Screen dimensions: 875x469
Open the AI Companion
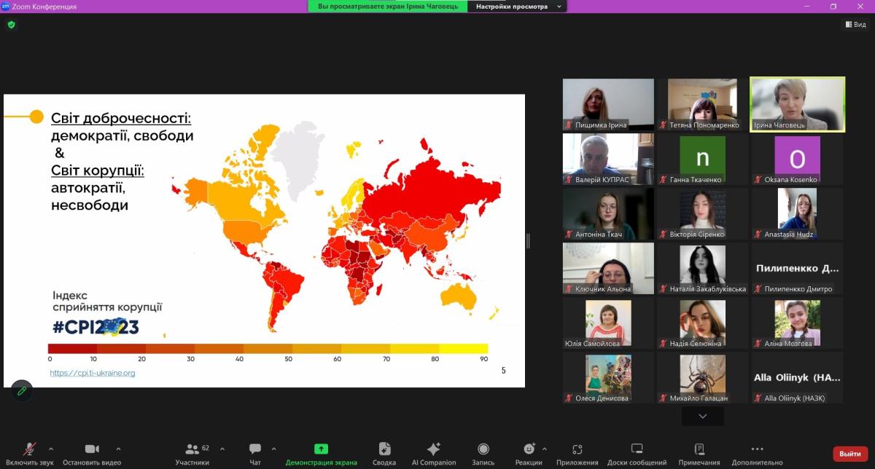tap(433, 449)
